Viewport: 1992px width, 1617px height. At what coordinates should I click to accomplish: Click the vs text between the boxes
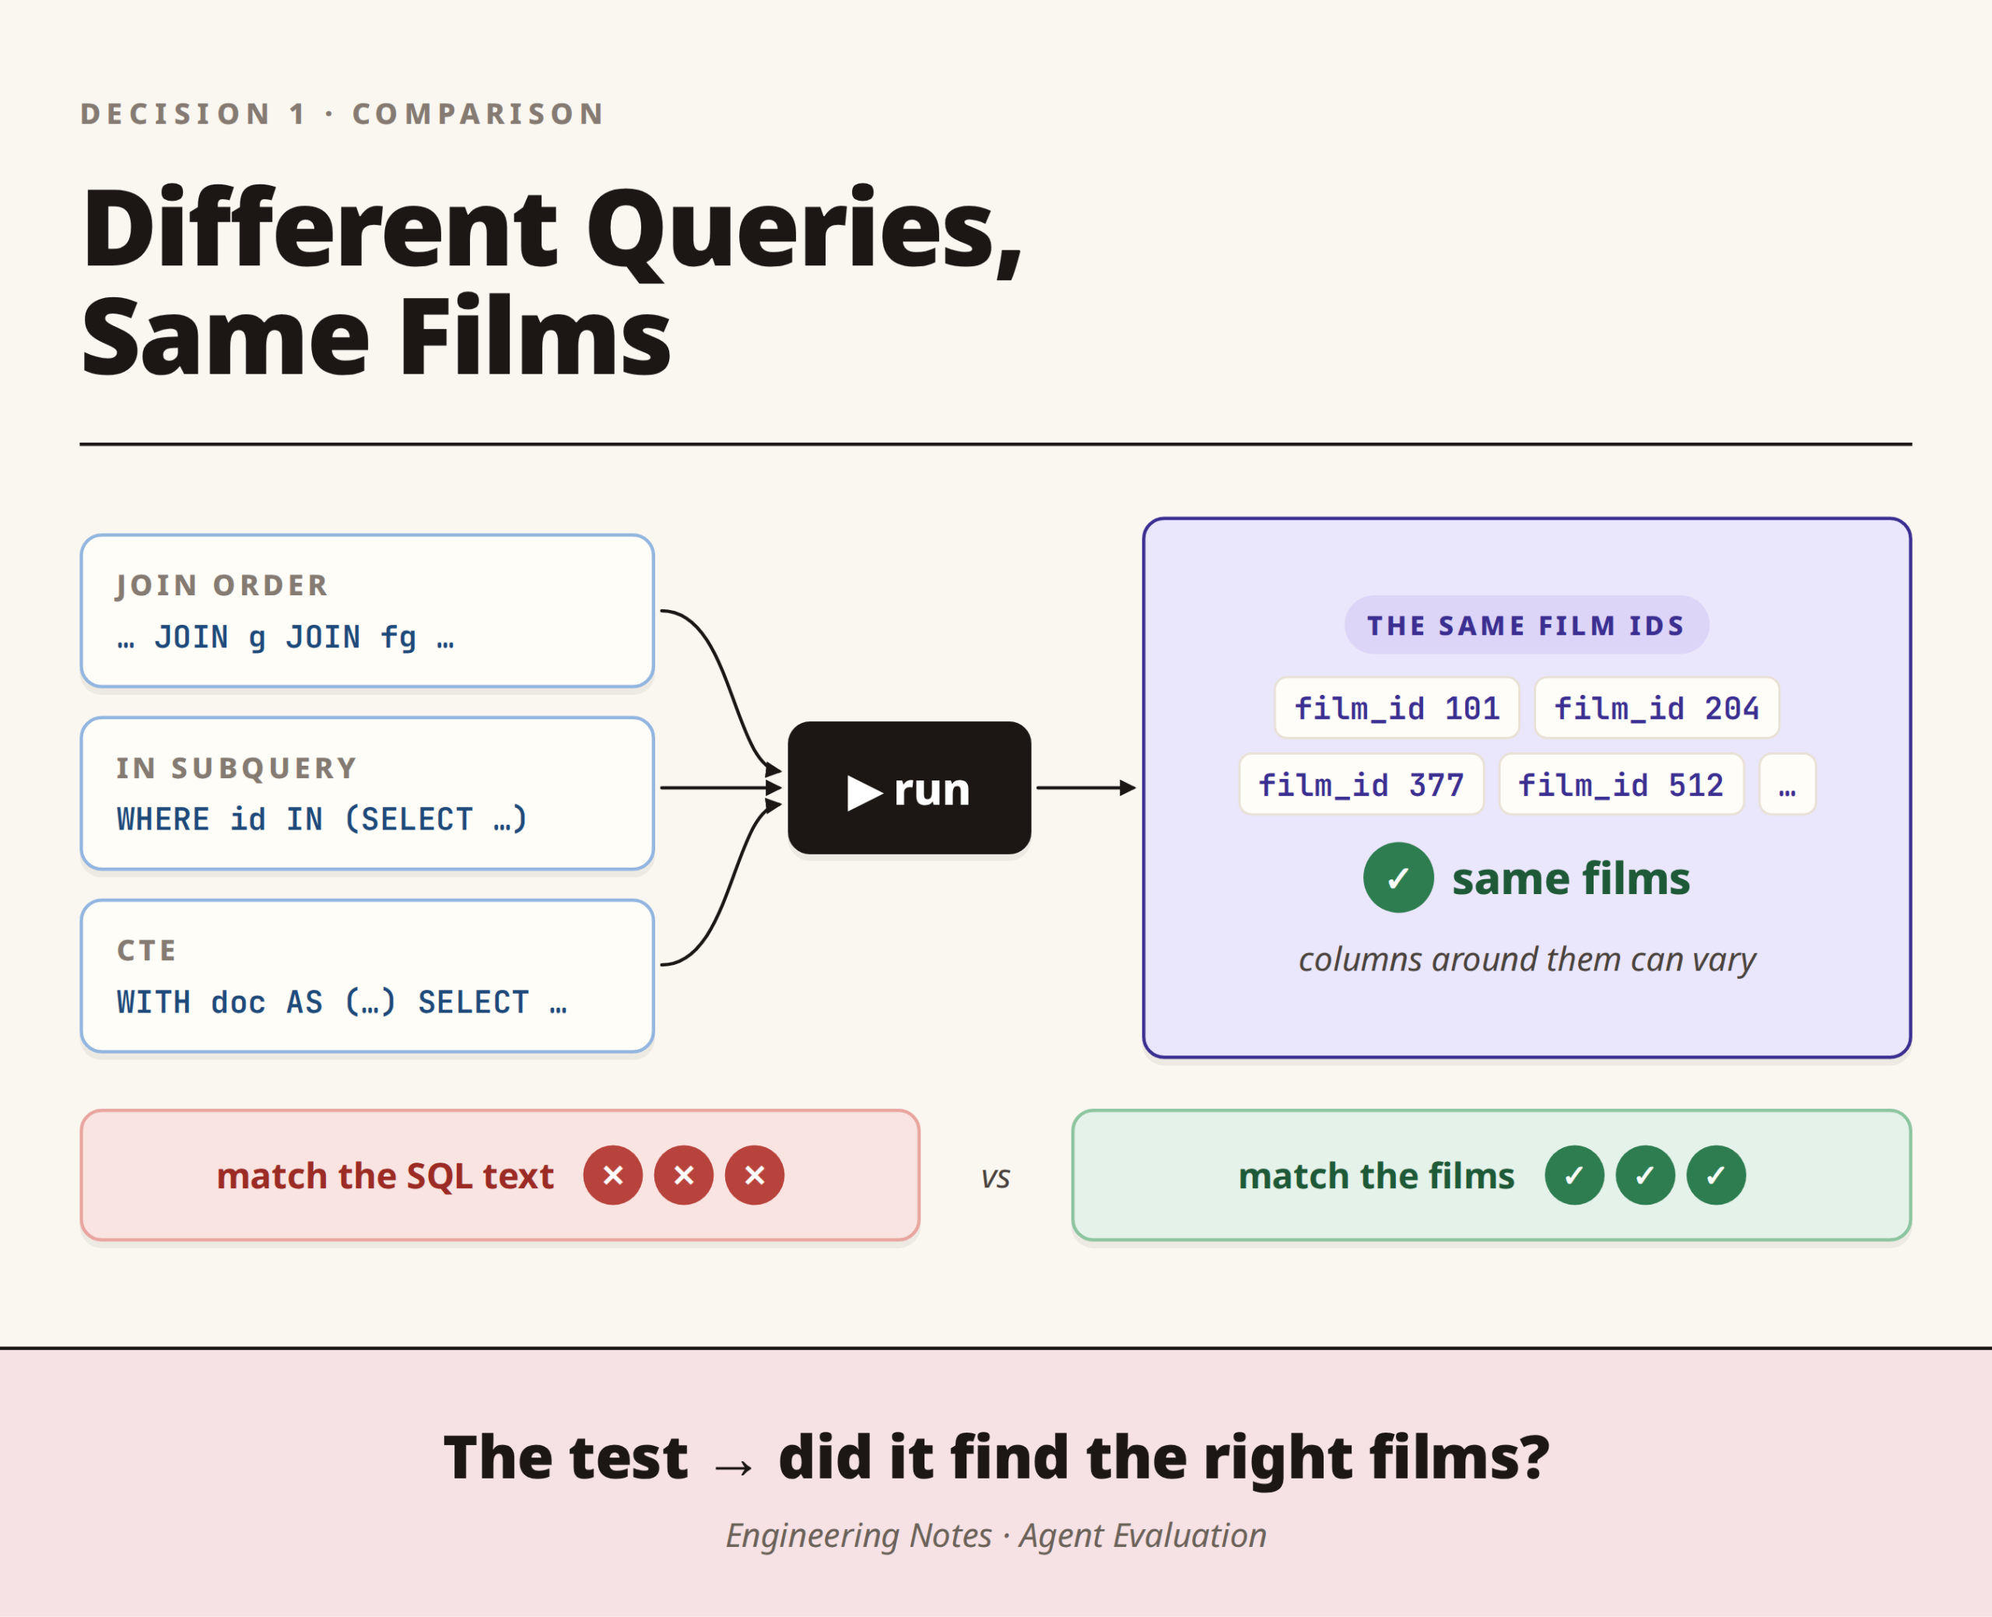(x=995, y=1178)
